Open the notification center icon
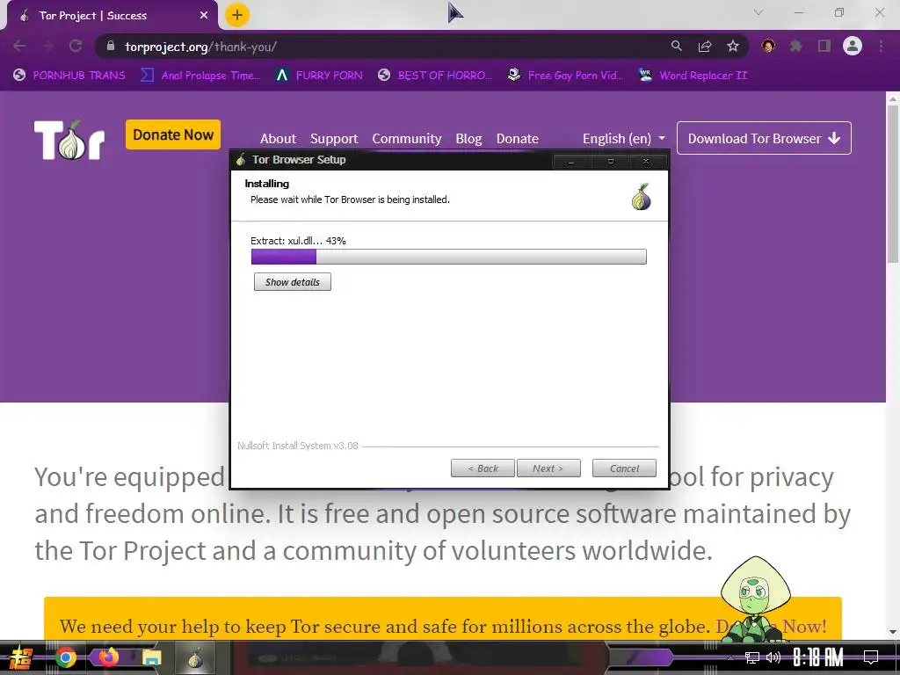Viewport: 900px width, 675px height. [x=871, y=657]
